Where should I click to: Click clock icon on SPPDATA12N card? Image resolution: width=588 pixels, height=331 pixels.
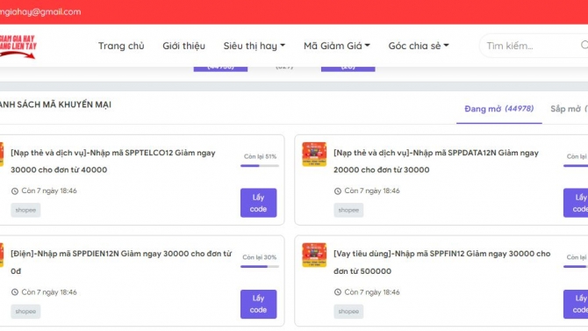pos(338,191)
